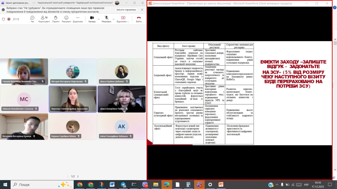This screenshot has height=189, width=337.
Task: Click the 'Зміст прояву' table header
Action: 189,46
